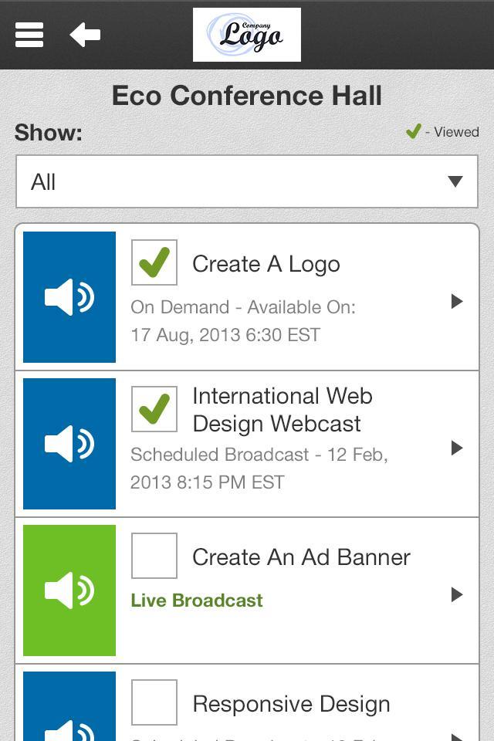Open the Show filter dropdown
Screen dimensions: 494x741
(247, 182)
